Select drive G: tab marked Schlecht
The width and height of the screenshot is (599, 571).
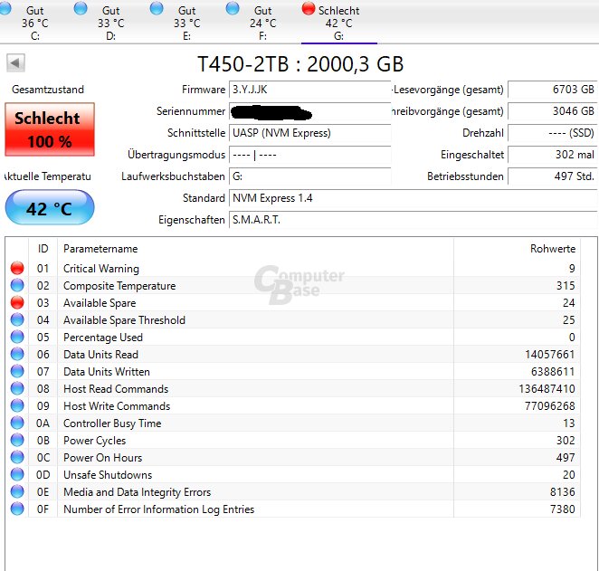point(338,22)
